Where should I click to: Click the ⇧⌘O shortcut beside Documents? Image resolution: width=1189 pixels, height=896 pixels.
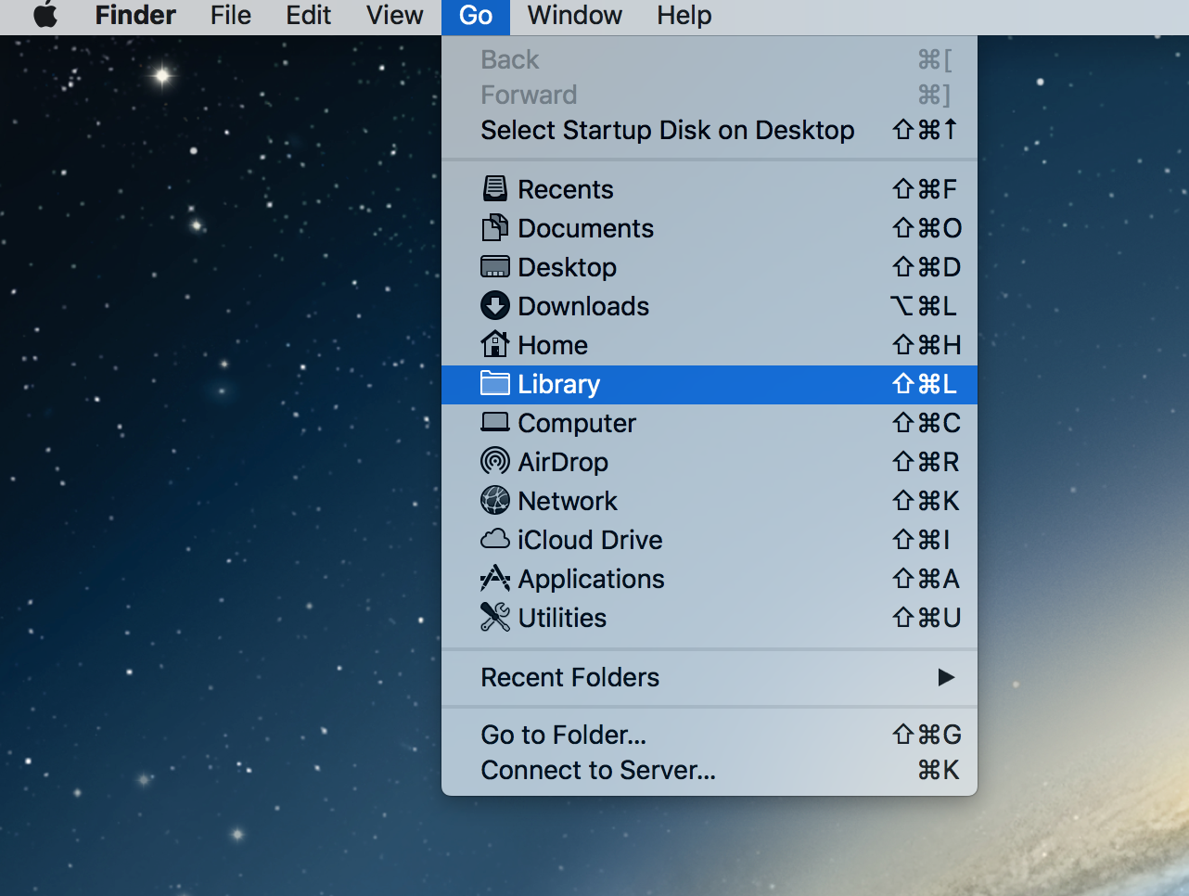click(927, 228)
